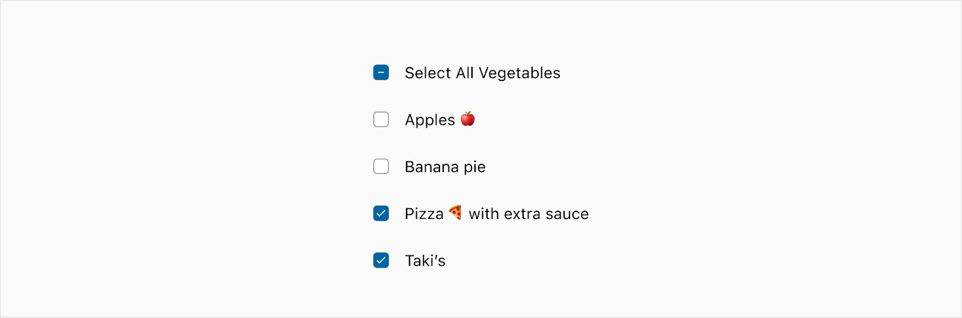Screen dimensions: 962x318
Task: Click the word pie in the label
Action: point(474,167)
